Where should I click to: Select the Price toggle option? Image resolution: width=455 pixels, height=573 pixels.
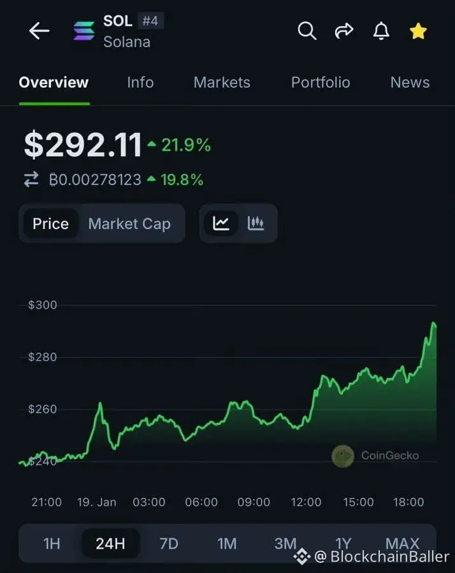click(50, 223)
